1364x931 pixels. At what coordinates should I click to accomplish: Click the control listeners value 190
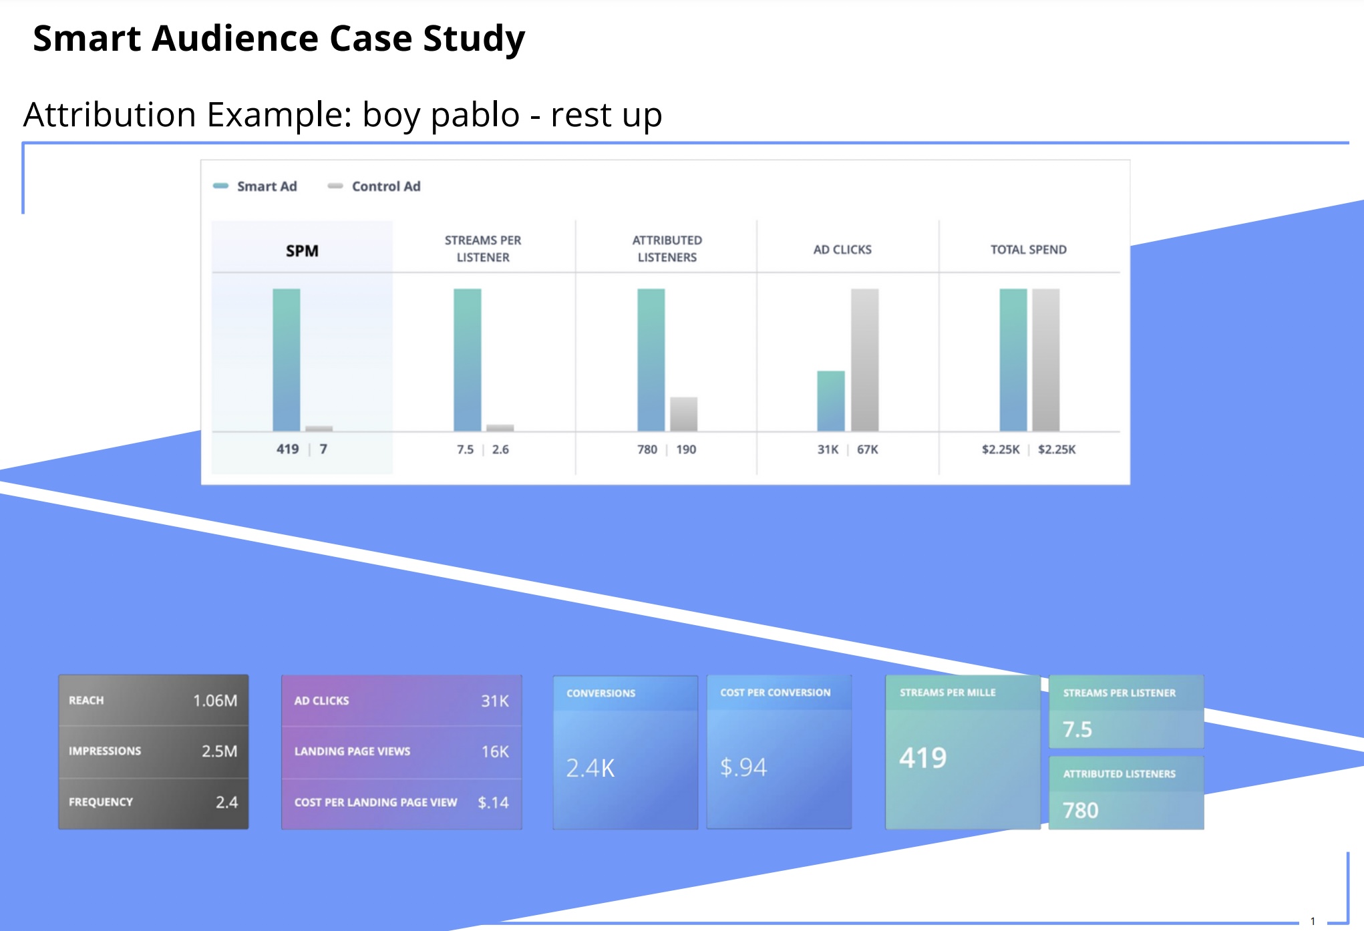(686, 449)
